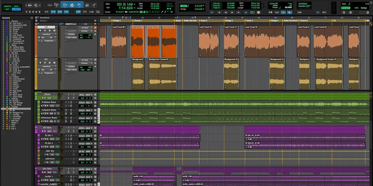Select the Trimmer tool
The width and height of the screenshot is (373, 186).
(x=65, y=5)
